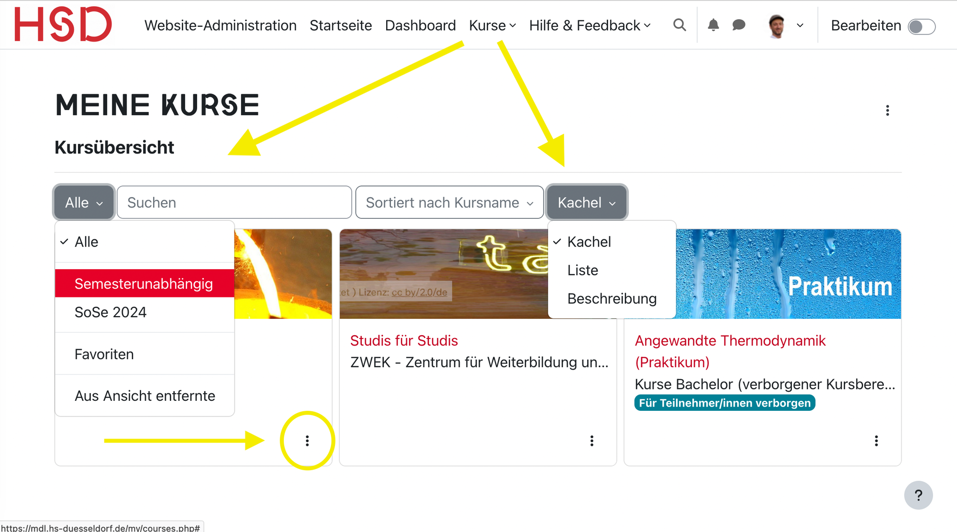Go to Dashboard in the navigation
Image resolution: width=957 pixels, height=532 pixels.
[x=420, y=25]
